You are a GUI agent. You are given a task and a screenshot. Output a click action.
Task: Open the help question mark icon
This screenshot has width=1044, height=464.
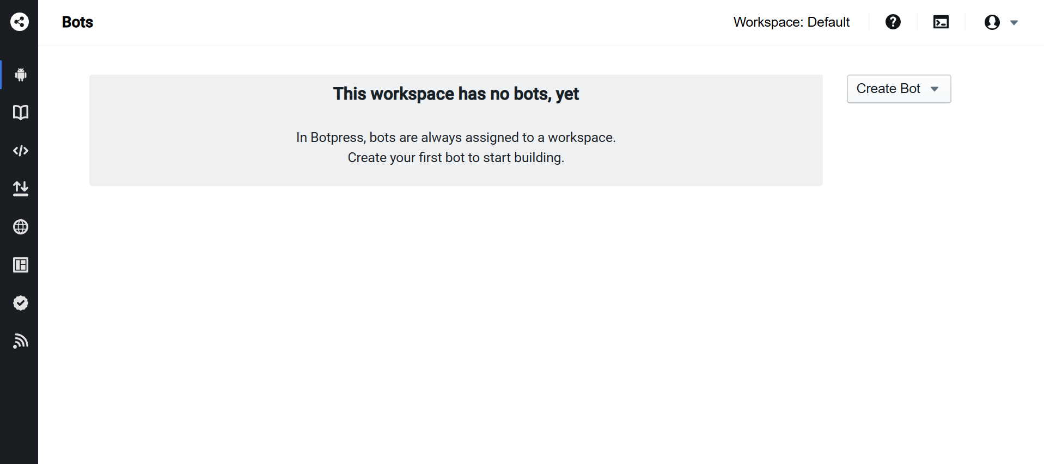point(893,22)
